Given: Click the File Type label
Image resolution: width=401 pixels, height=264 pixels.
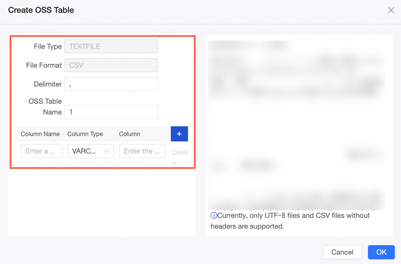Looking at the screenshot, I should [48, 46].
